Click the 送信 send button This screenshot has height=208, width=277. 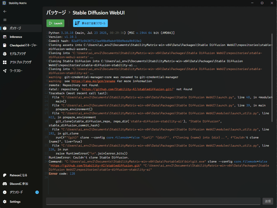click(268, 201)
